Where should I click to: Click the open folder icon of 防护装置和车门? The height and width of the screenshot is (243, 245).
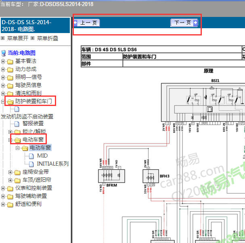10,102
